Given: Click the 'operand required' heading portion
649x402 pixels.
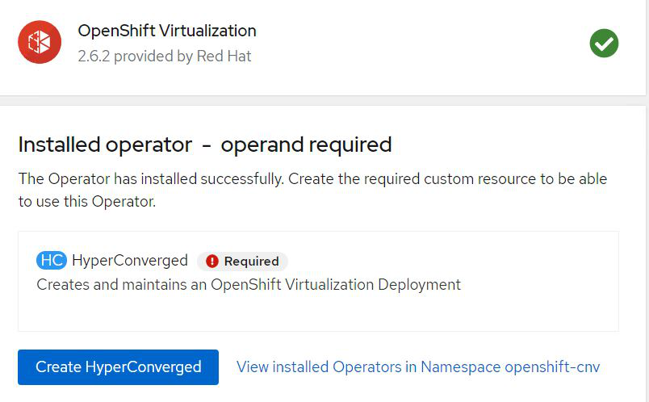Looking at the screenshot, I should (306, 144).
